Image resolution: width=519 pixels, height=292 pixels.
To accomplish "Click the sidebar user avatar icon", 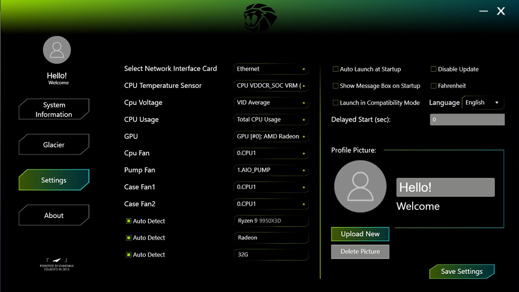I will pos(57,50).
